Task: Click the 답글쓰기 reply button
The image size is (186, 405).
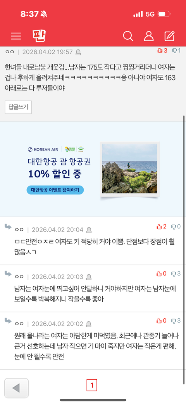Action: coord(18,107)
